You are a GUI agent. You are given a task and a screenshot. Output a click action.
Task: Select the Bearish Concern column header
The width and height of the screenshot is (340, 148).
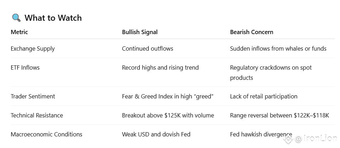point(251,32)
